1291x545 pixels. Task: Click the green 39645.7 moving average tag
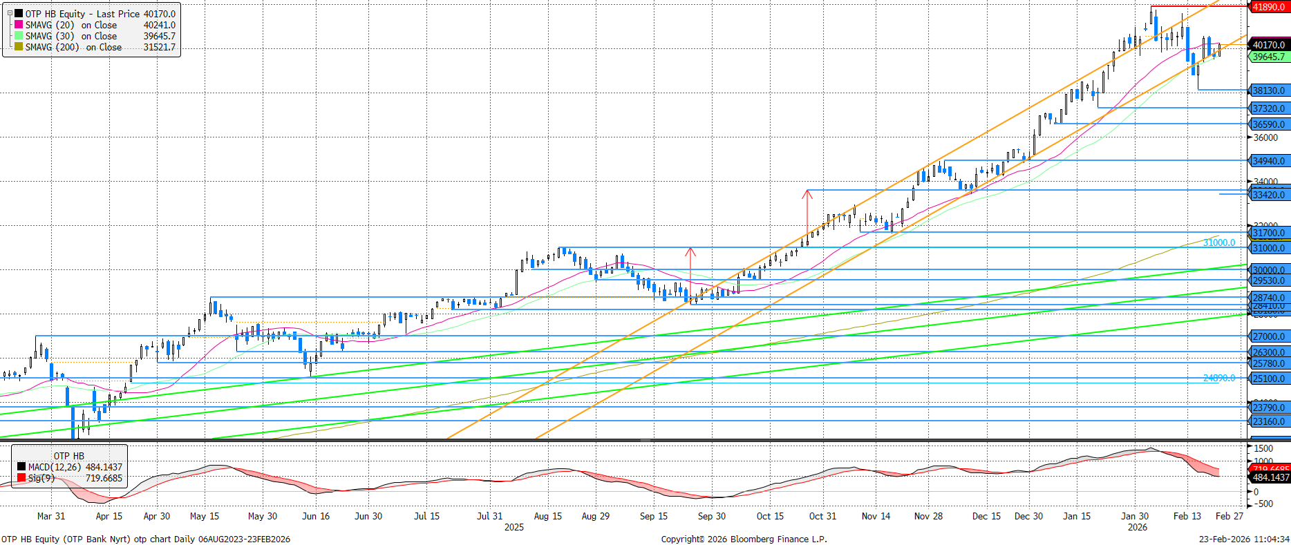click(1269, 57)
